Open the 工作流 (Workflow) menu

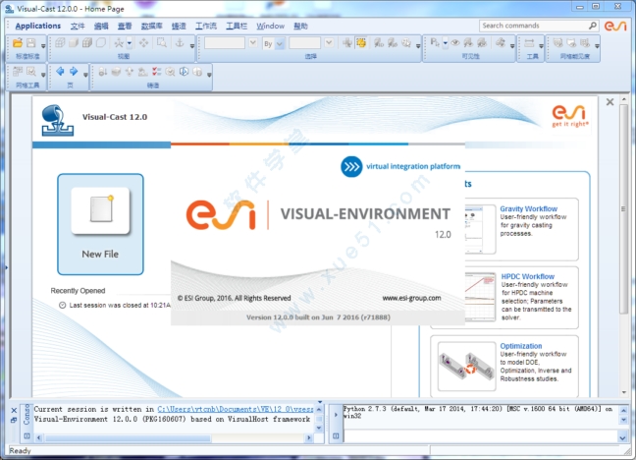pyautogui.click(x=206, y=26)
